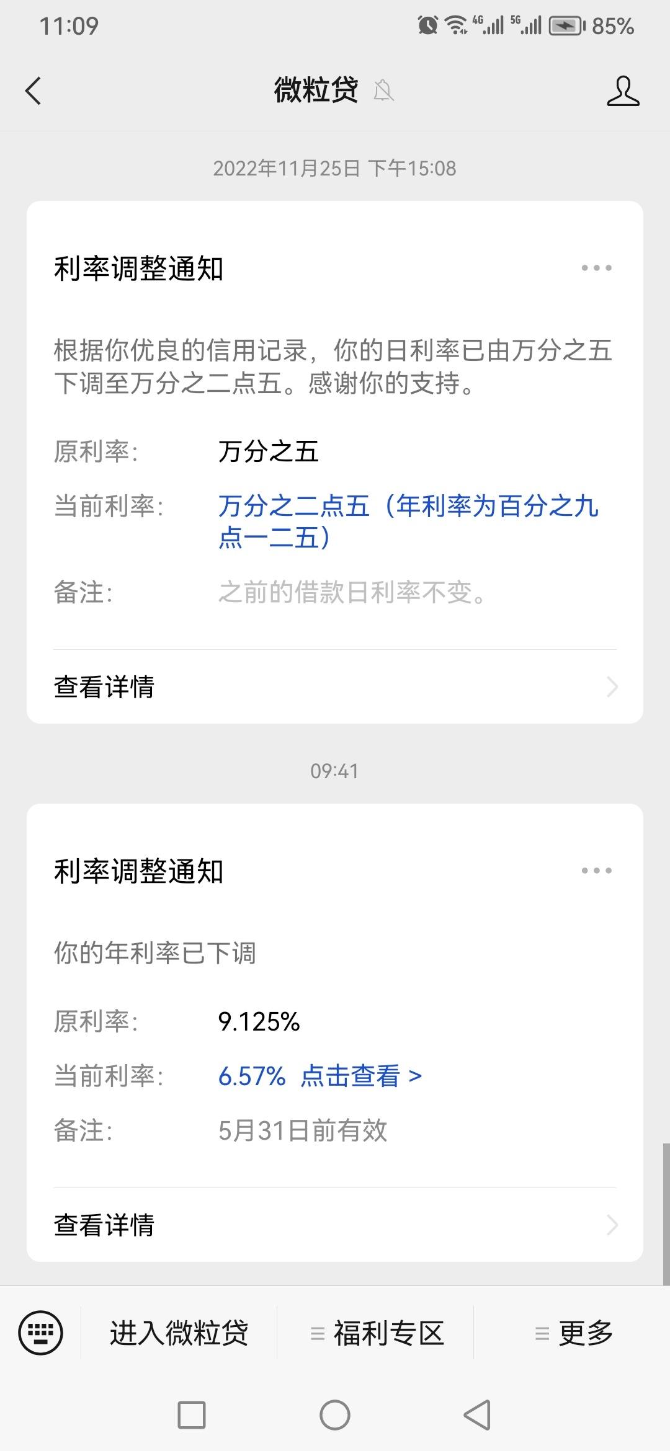Tap the Android back triangle button
Viewport: 670px width, 1451px height.
pos(478,1415)
